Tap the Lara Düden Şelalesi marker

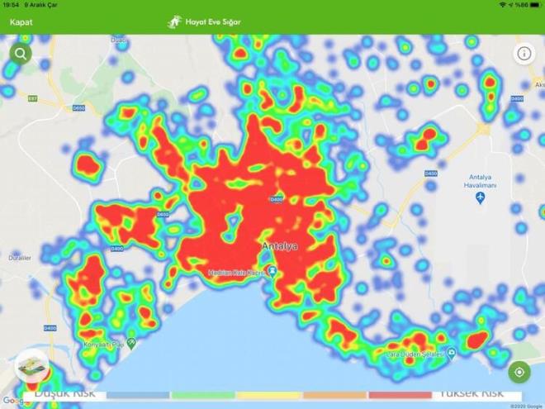click(452, 354)
